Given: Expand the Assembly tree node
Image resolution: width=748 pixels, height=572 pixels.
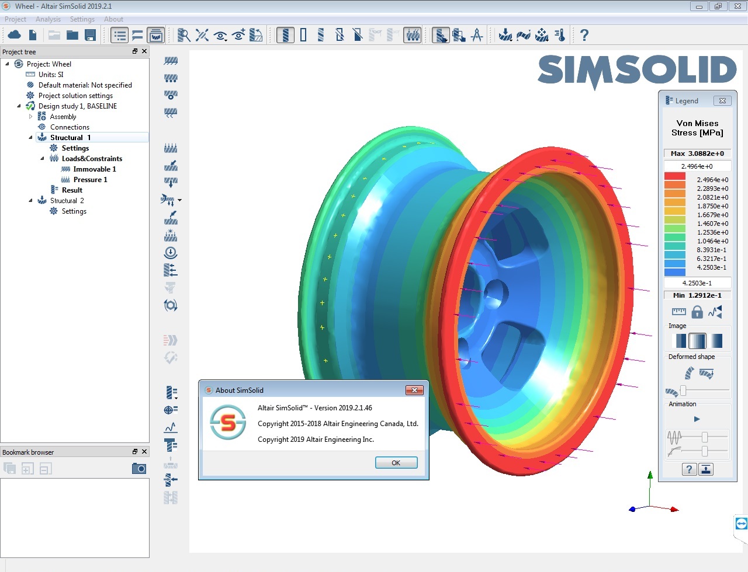Looking at the screenshot, I should pyautogui.click(x=30, y=117).
